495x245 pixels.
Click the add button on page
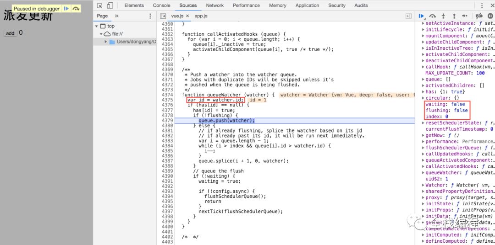tap(10, 33)
